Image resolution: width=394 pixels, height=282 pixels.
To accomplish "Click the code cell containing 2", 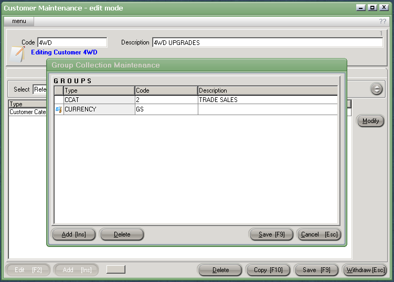I will (x=166, y=100).
